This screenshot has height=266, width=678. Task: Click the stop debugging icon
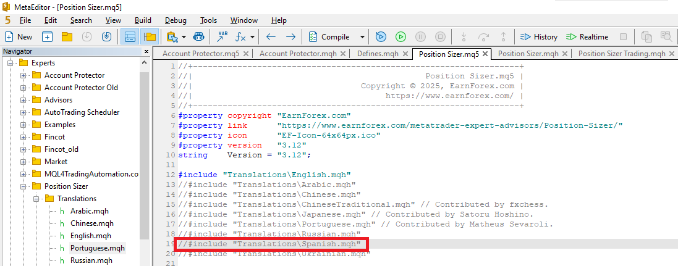pos(440,36)
